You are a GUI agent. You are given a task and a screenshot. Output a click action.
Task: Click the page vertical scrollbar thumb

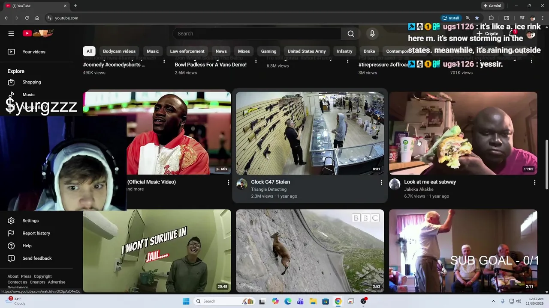(546, 164)
